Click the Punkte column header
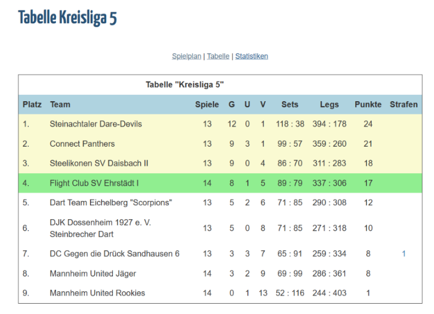434x314 pixels. [x=368, y=104]
